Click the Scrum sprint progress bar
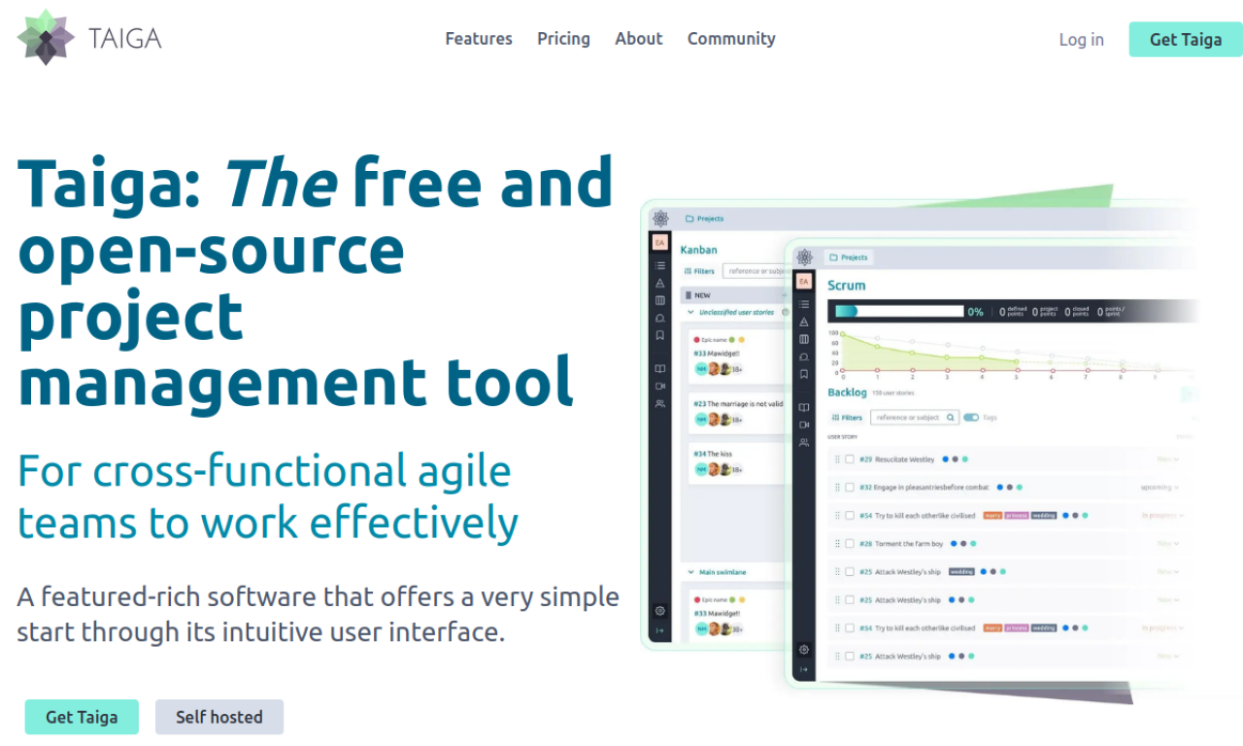 tap(899, 312)
